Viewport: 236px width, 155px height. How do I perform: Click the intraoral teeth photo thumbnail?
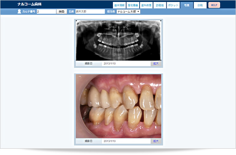(118, 106)
